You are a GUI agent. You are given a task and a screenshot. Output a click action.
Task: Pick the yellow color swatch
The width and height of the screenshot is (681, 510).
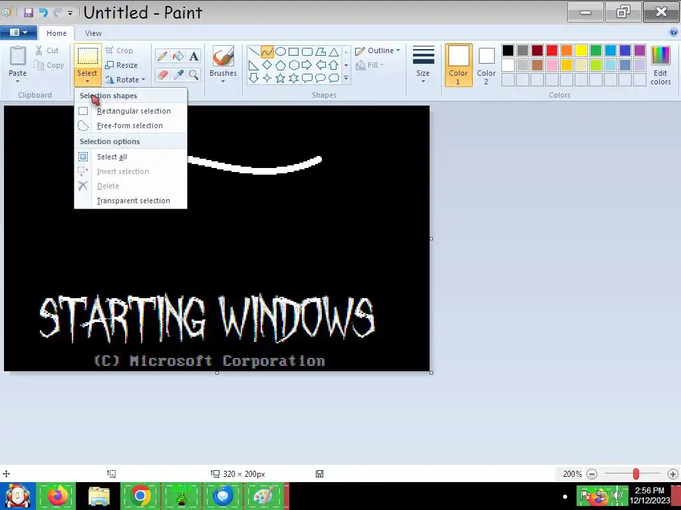581,50
